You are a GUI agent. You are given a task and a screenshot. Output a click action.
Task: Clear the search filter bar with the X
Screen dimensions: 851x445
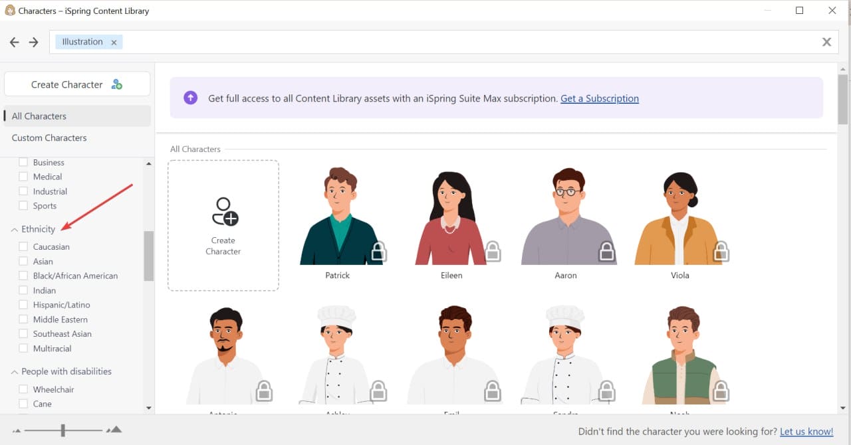tap(827, 41)
